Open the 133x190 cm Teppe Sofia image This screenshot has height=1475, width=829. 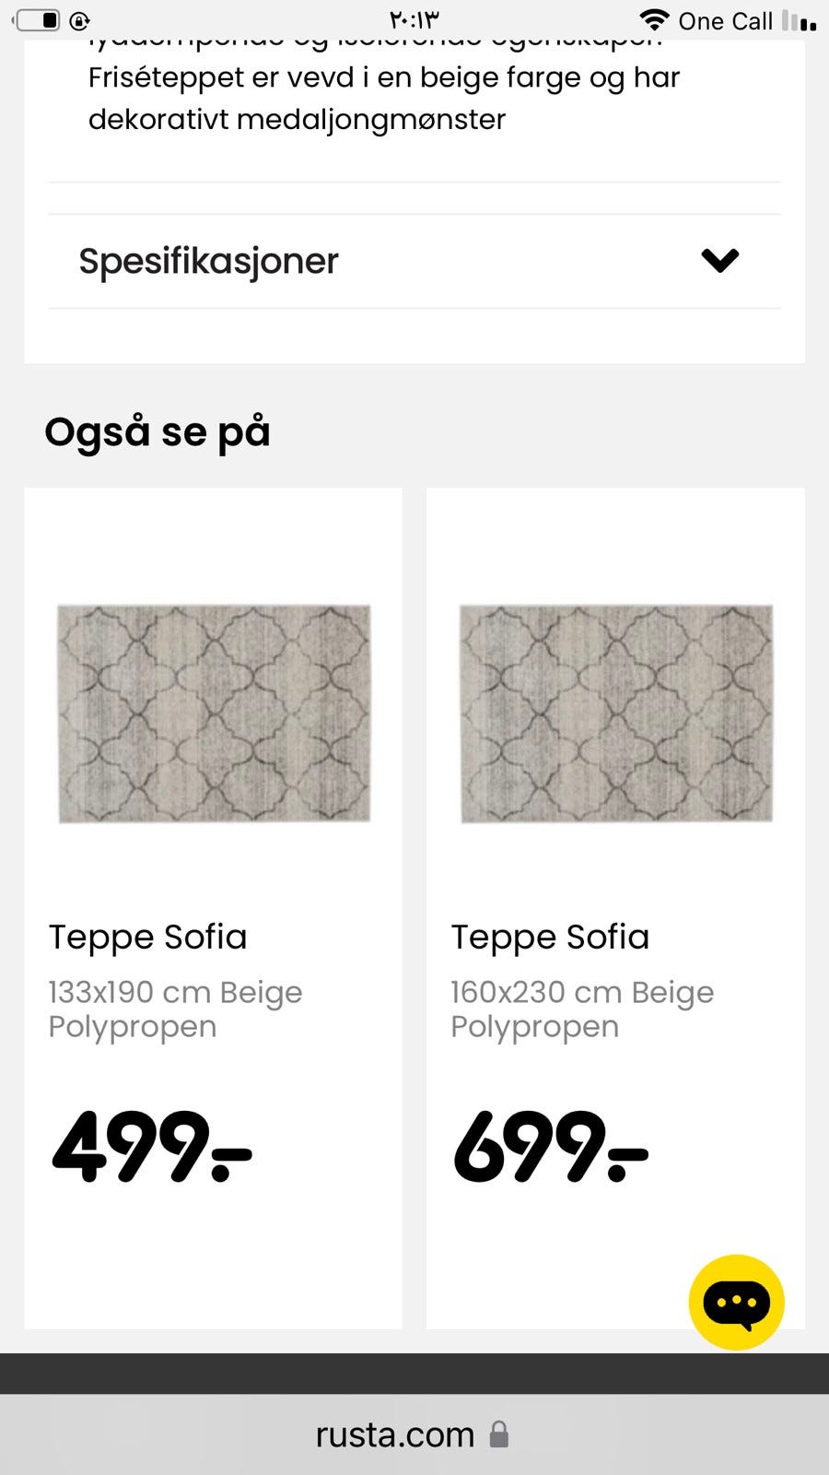point(214,713)
